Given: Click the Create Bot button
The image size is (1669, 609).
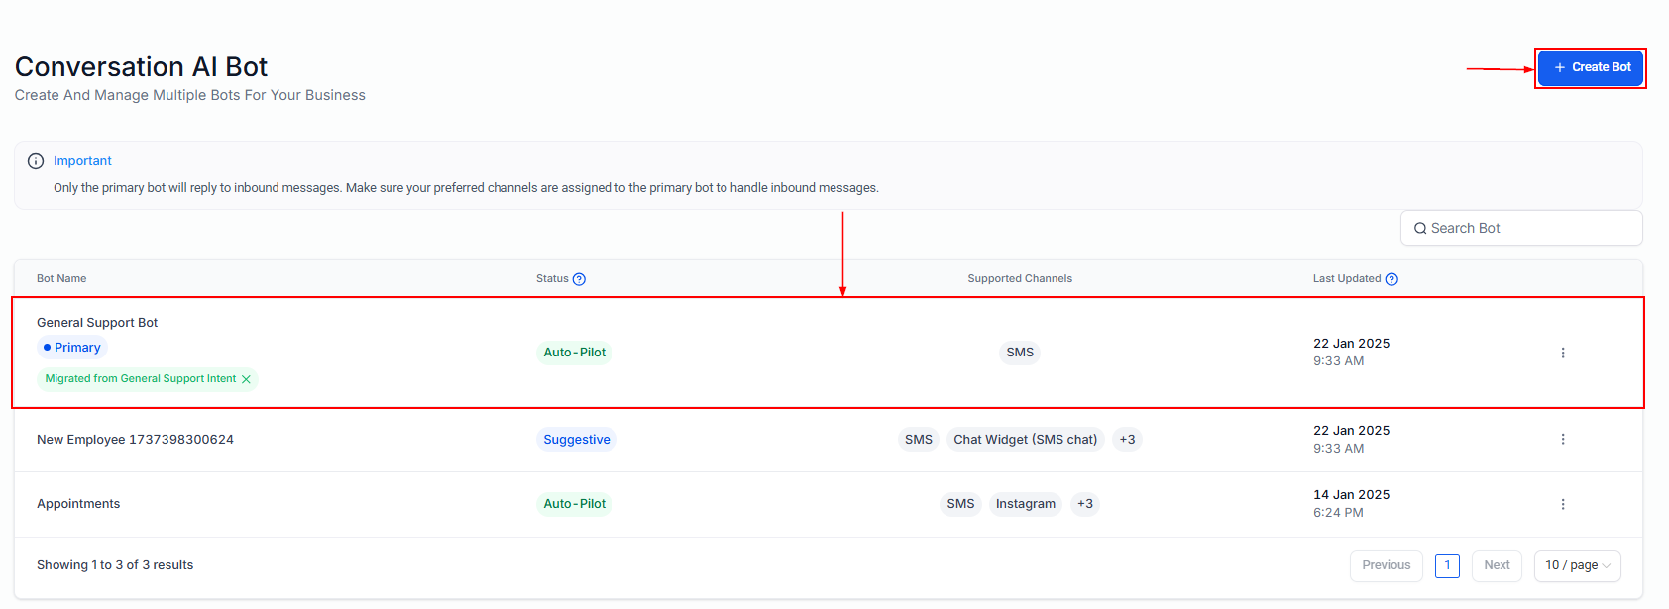Looking at the screenshot, I should pos(1591,67).
